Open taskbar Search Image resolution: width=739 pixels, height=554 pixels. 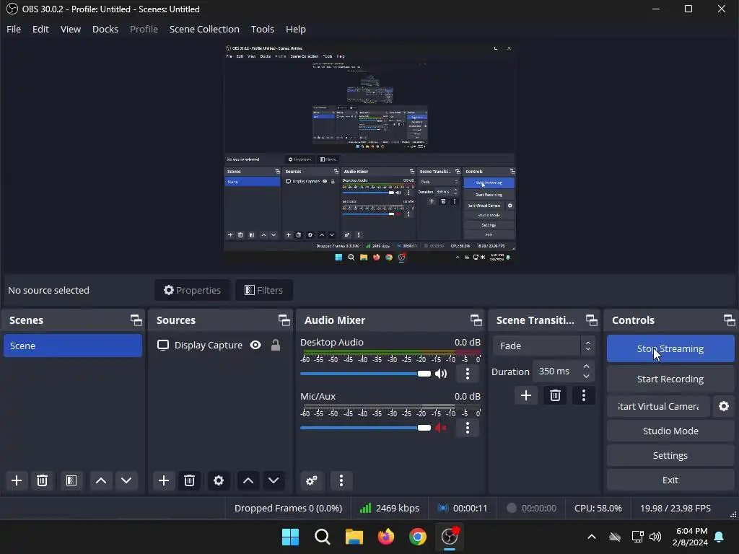(323, 537)
